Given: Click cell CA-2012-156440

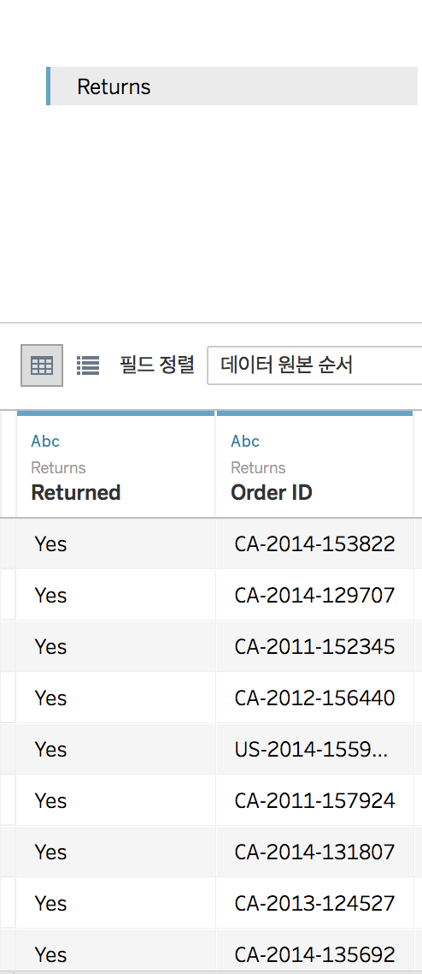Looking at the screenshot, I should (x=314, y=698).
